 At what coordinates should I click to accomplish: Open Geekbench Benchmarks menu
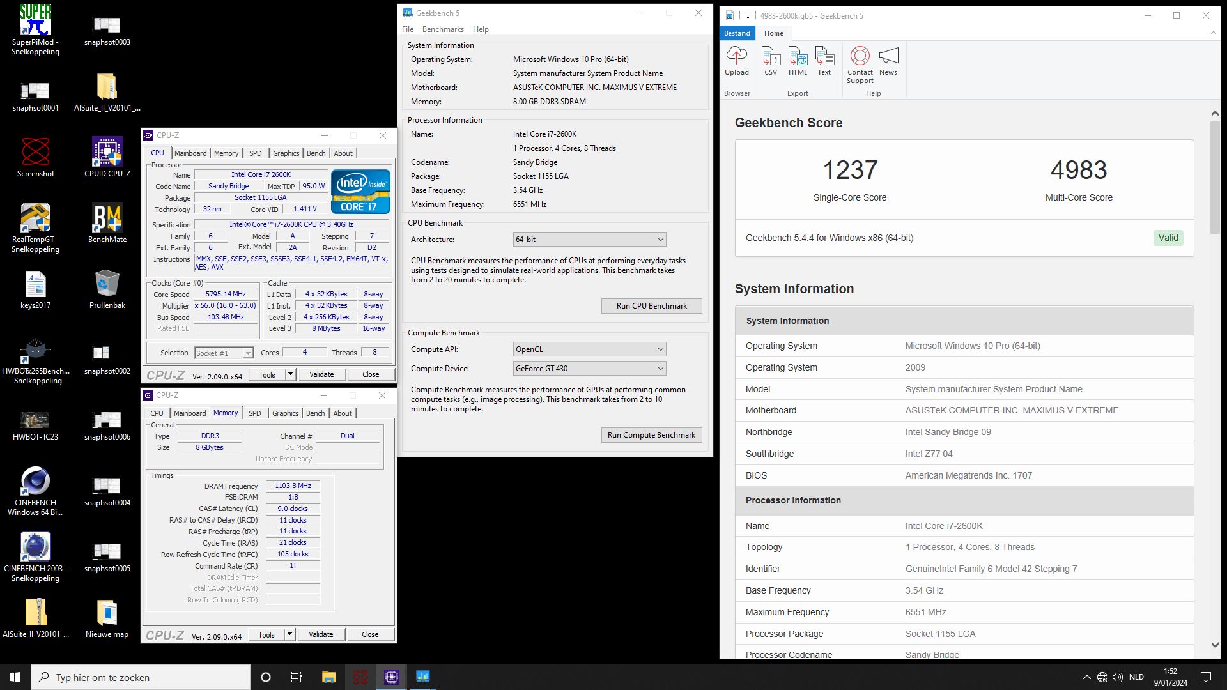(x=443, y=29)
